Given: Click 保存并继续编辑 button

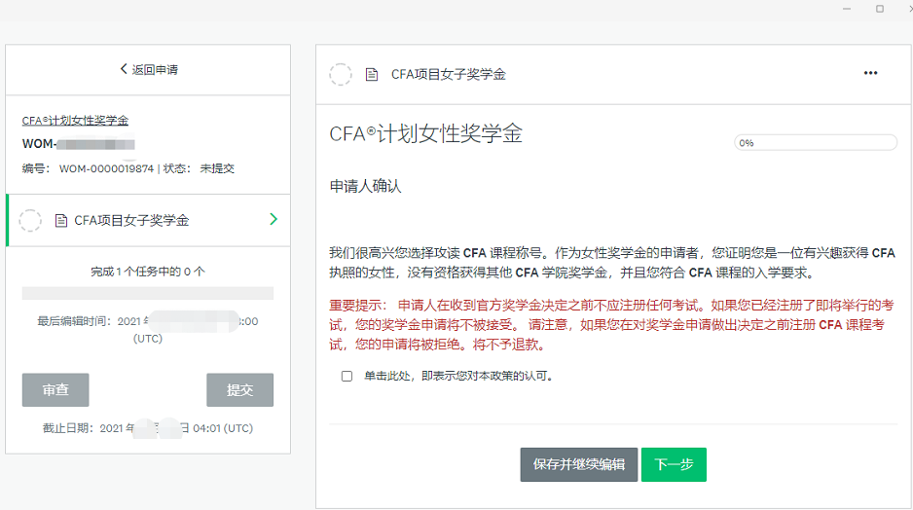Looking at the screenshot, I should pyautogui.click(x=579, y=464).
